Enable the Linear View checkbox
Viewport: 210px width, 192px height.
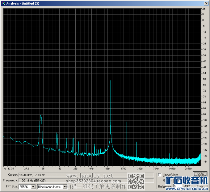[160, 175]
